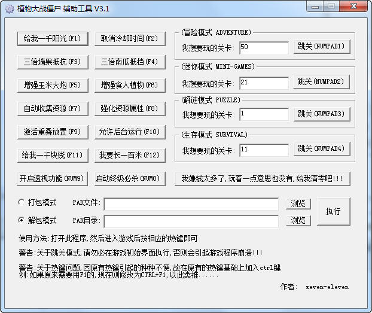Focus the Survival level field showing 11
Screen dimensions: 372x313
264,150
